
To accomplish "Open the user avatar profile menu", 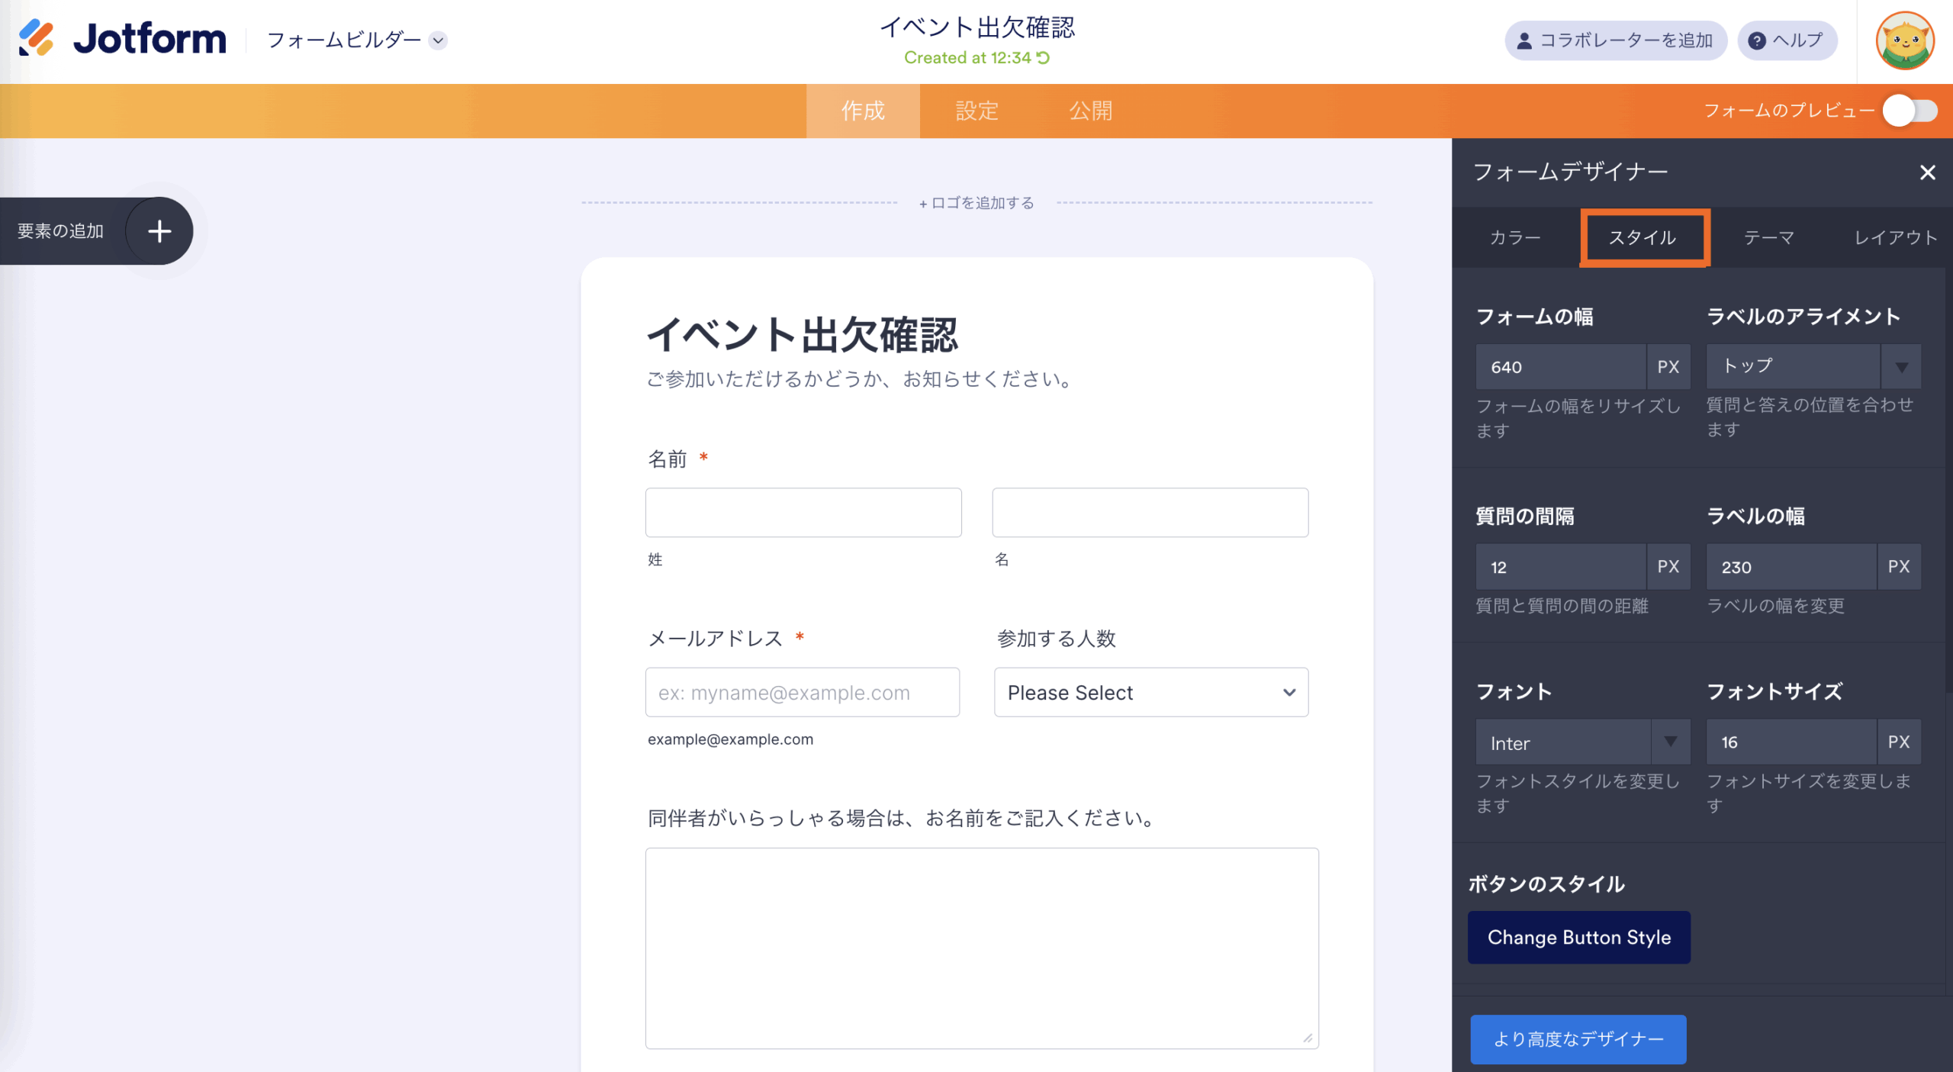I will (x=1904, y=41).
